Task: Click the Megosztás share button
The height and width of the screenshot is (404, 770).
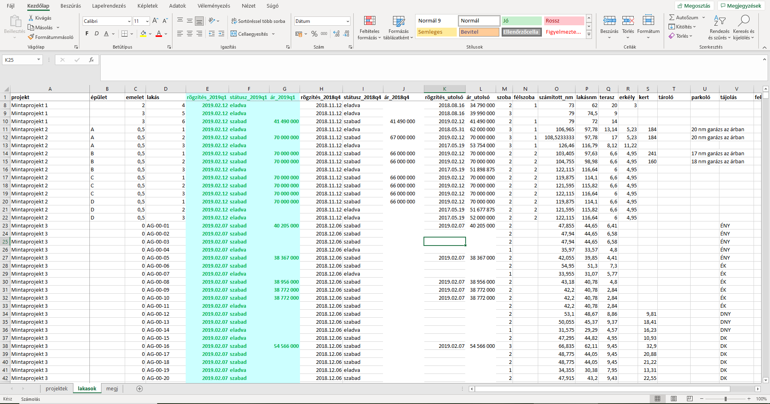Action: (x=694, y=6)
